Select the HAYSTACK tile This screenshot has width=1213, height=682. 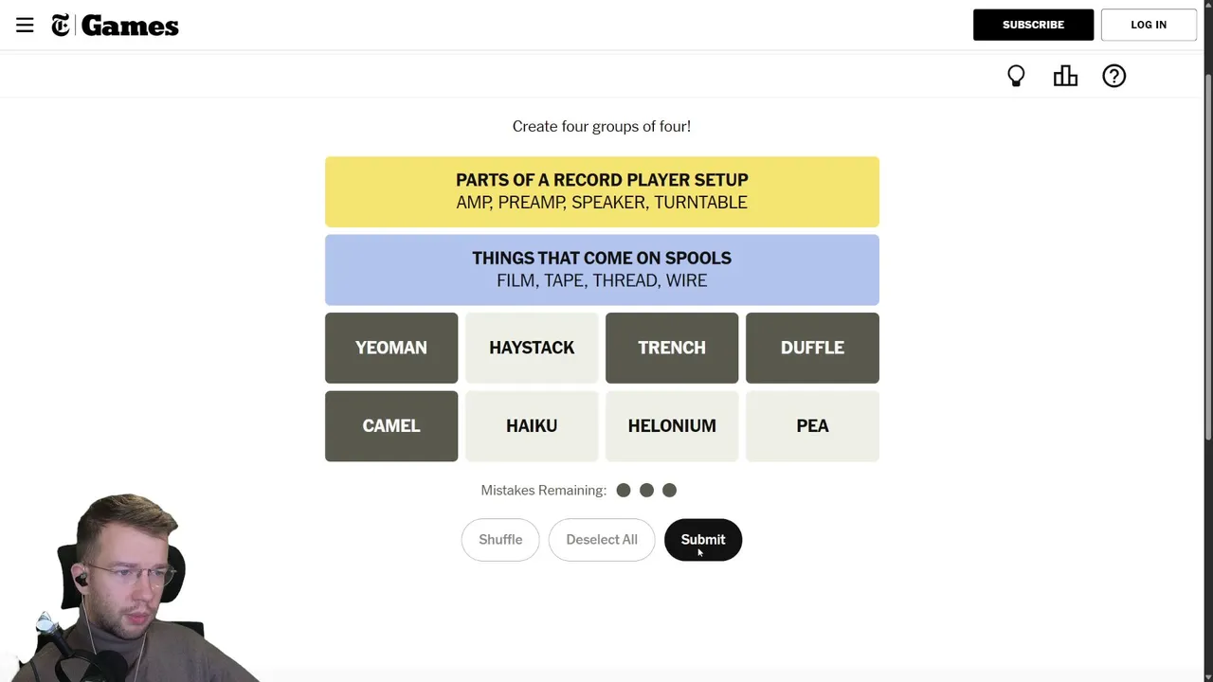click(x=532, y=348)
